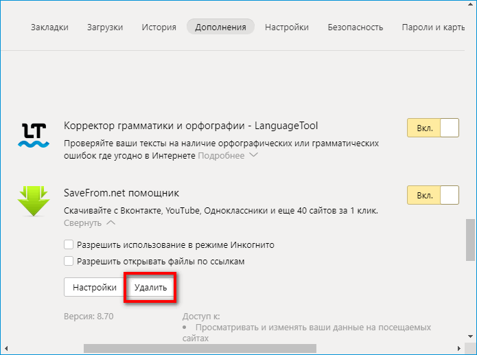The image size is (477, 355).
Task: Open the История tab
Action: [x=159, y=27]
